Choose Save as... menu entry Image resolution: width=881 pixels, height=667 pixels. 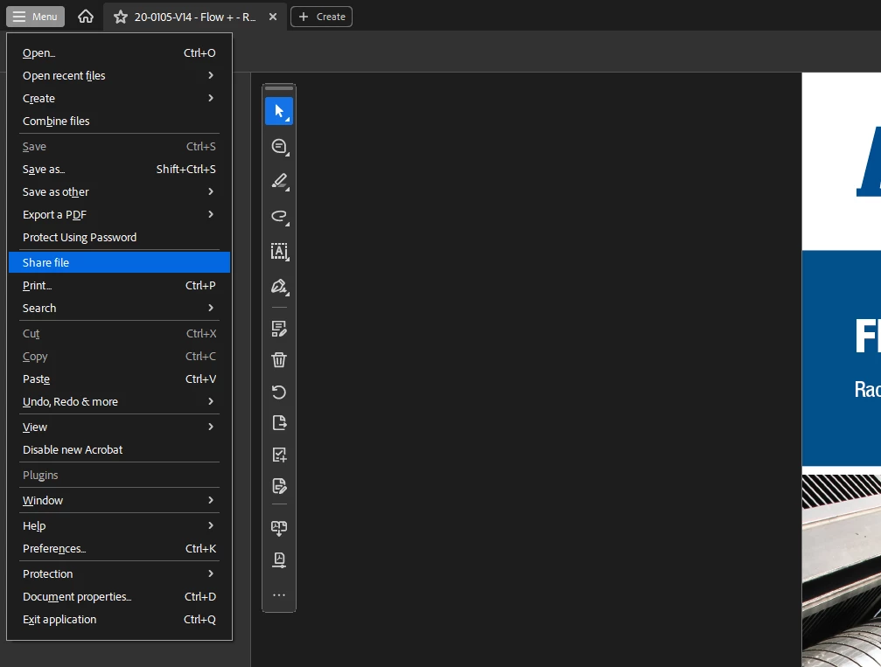[119, 169]
